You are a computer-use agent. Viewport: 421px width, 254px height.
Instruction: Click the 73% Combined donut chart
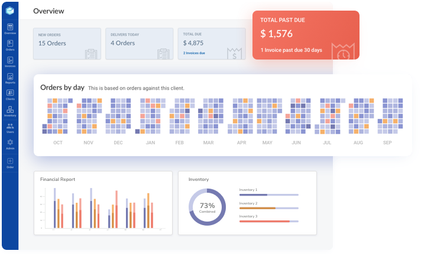click(207, 207)
